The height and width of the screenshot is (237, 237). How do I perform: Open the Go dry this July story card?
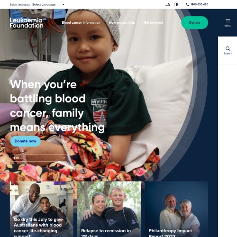click(x=42, y=209)
